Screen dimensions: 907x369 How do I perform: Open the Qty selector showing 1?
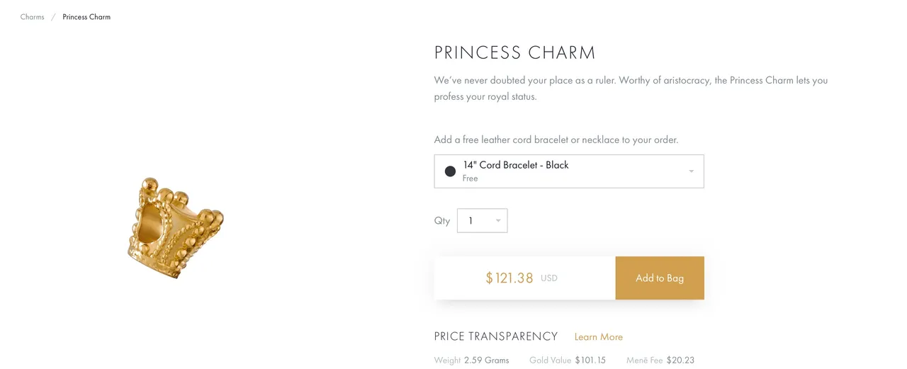[x=483, y=221]
